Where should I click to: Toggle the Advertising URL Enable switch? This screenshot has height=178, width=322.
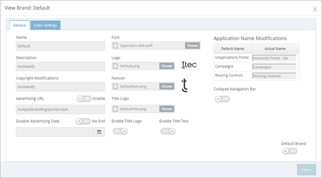pyautogui.click(x=84, y=99)
